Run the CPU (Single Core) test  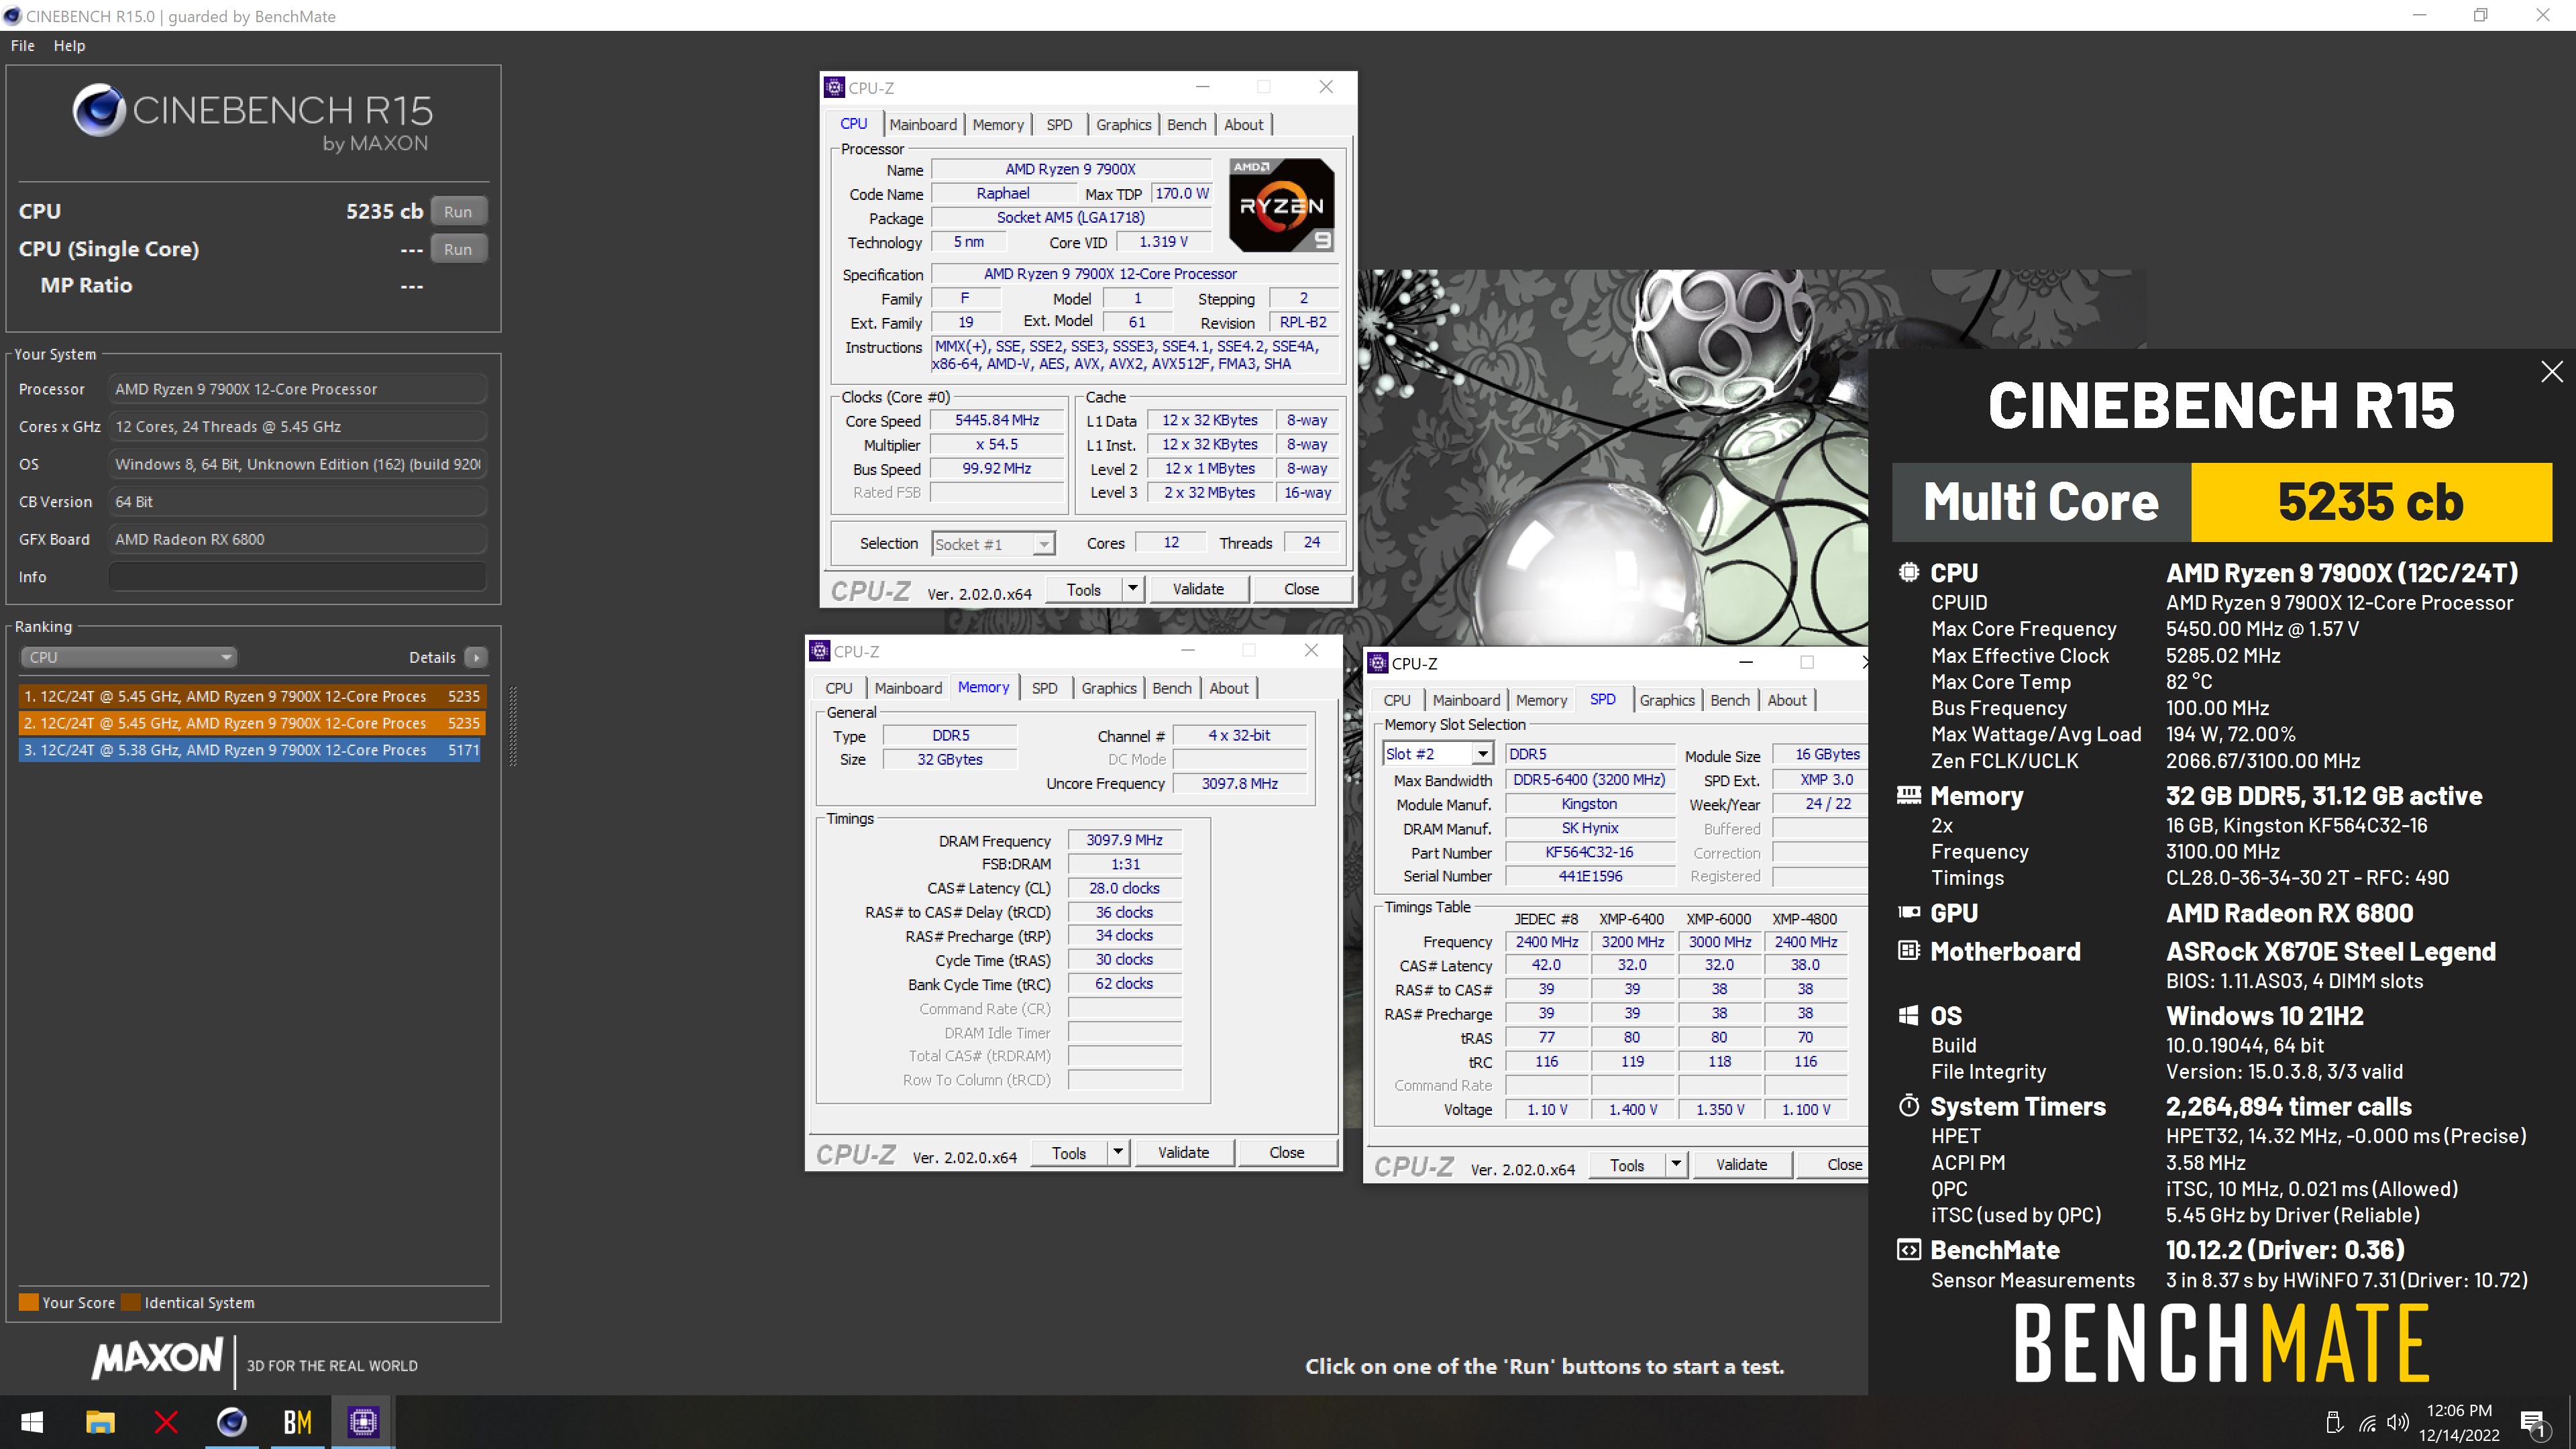pyautogui.click(x=458, y=249)
